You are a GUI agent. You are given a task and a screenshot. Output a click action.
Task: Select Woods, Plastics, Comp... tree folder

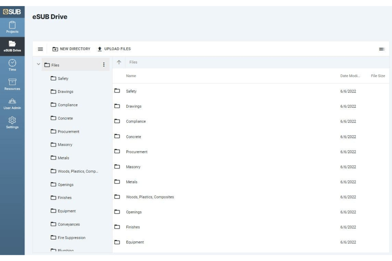point(74,171)
